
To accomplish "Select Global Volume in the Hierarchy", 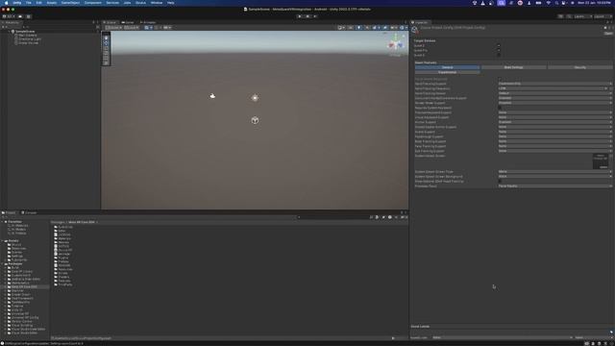I will 28,43.
